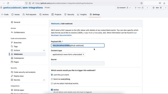This screenshot has width=168, height=94.
Task: Open the aem-integrations repository link
Action: click(33, 8)
